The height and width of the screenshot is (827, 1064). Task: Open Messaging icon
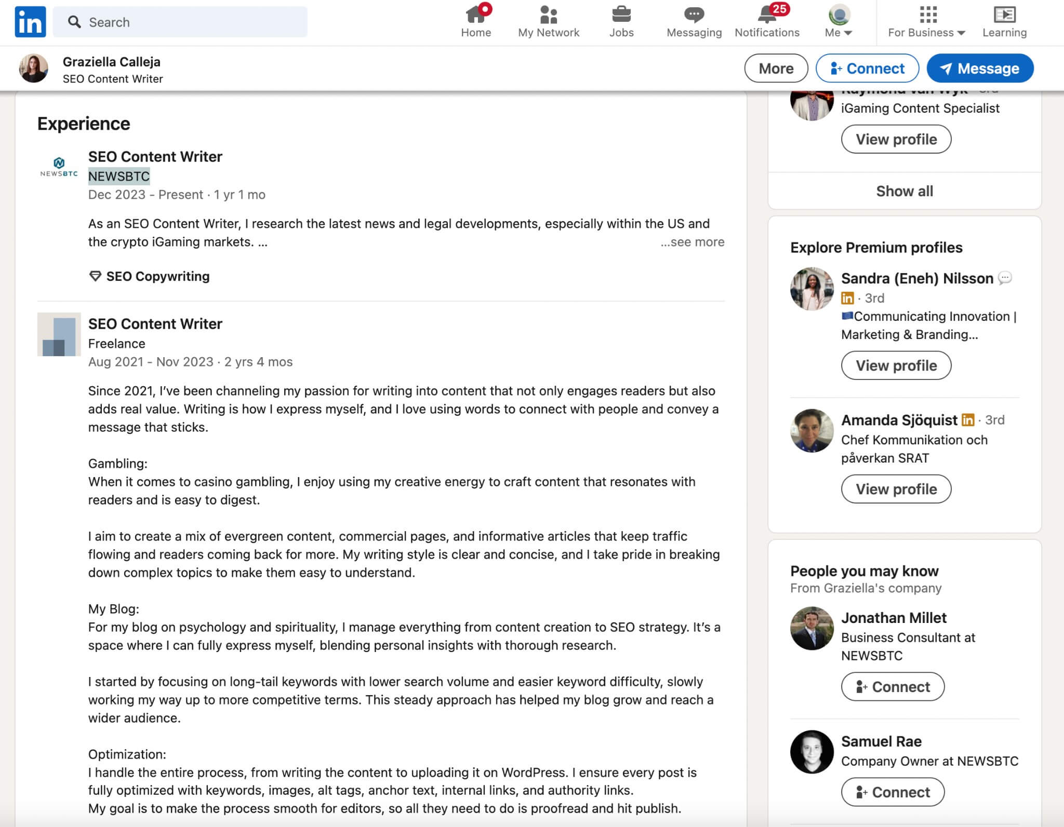(x=694, y=21)
